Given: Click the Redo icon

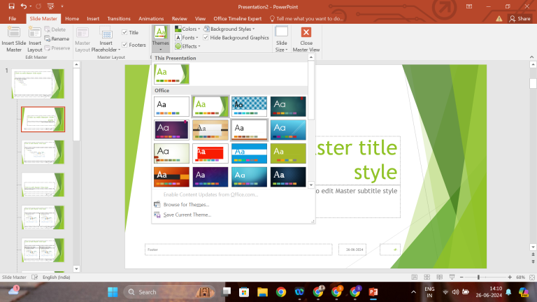Looking at the screenshot, I should pyautogui.click(x=38, y=6).
